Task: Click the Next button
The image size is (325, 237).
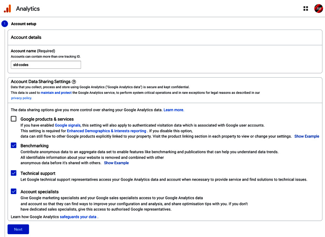Action: [18, 229]
